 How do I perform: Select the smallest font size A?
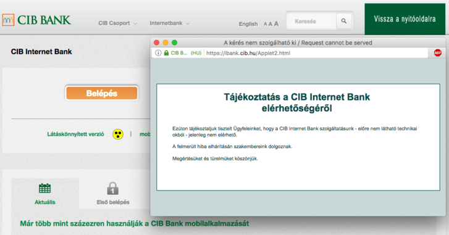click(x=265, y=24)
